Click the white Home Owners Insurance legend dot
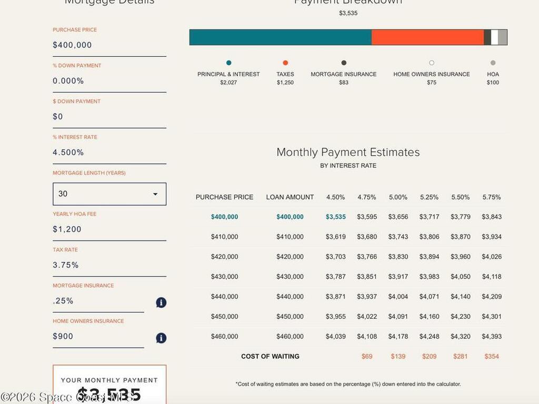Viewport: 539px width, 404px height. click(432, 63)
